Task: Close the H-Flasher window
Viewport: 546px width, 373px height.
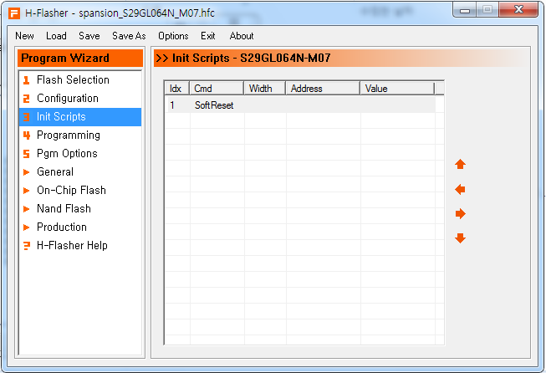Action: [x=518, y=10]
